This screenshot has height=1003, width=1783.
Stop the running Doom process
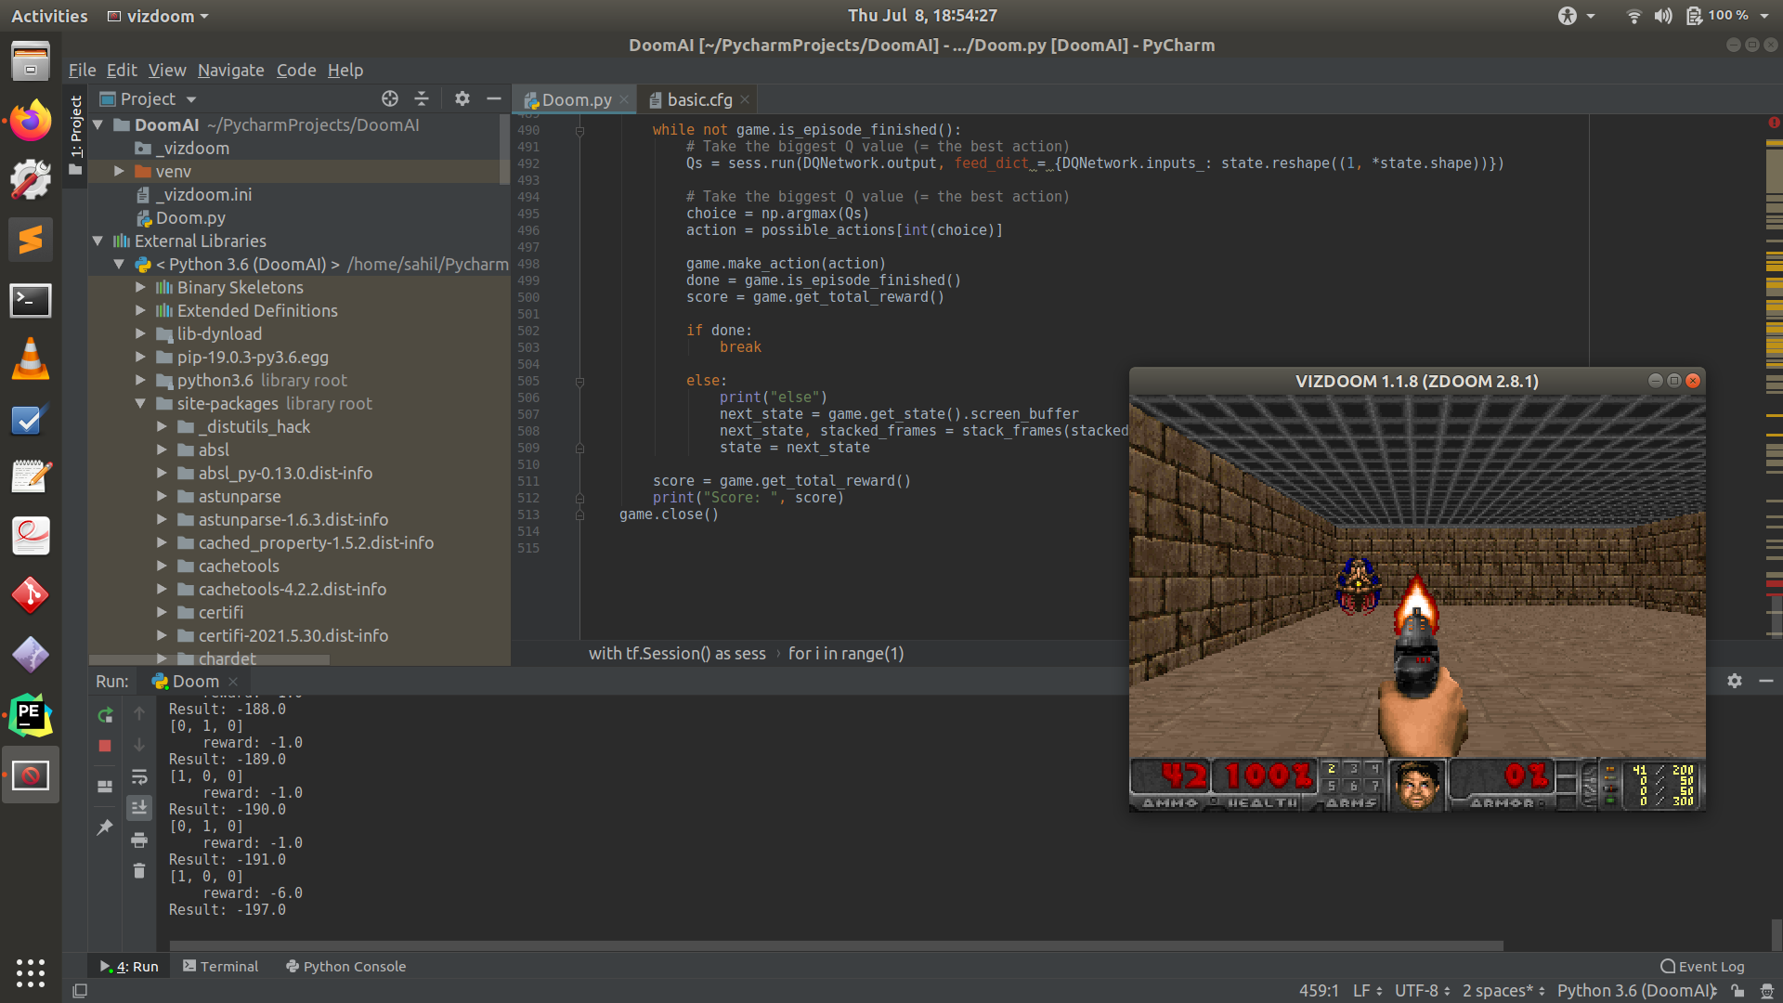click(x=105, y=746)
